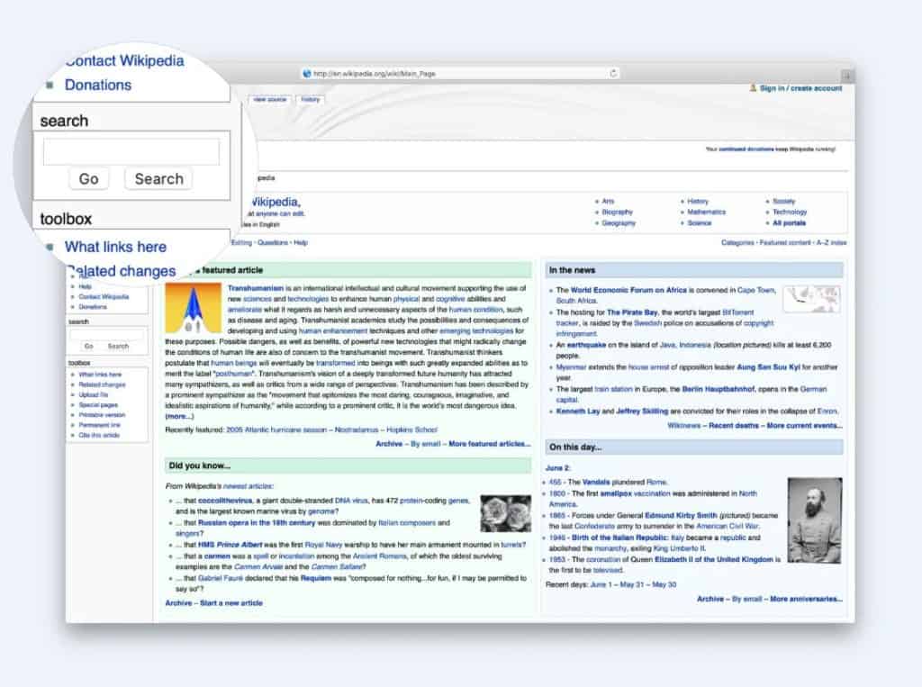Follow the 'human enhancement' link
The height and width of the screenshot is (687, 922).
[333, 330]
